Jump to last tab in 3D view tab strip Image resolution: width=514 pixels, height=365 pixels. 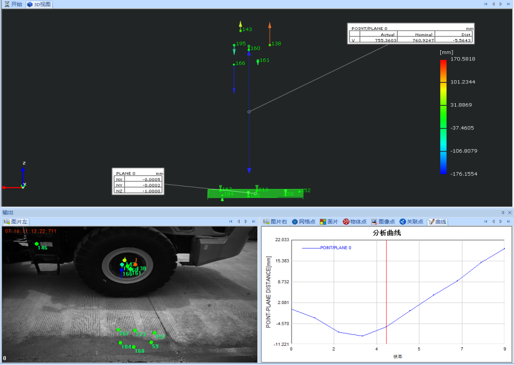(508, 4)
